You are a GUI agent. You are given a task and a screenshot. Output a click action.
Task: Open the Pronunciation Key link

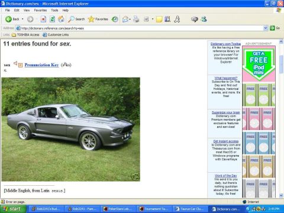41,65
